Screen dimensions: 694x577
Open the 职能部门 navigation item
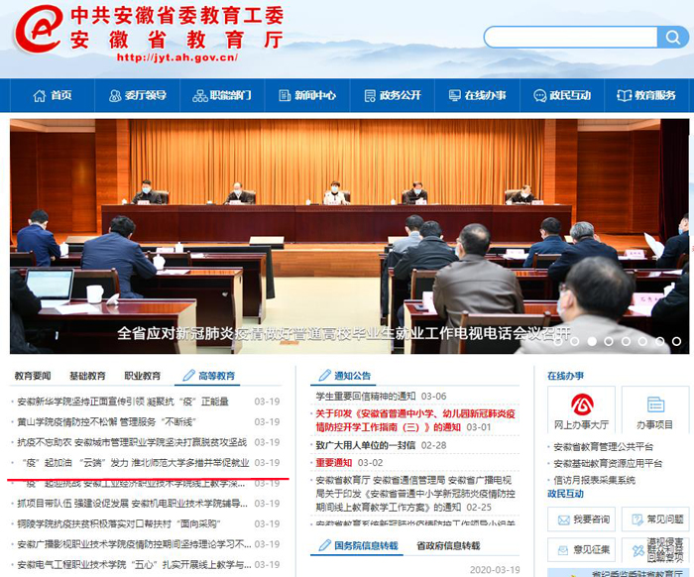pyautogui.click(x=223, y=96)
